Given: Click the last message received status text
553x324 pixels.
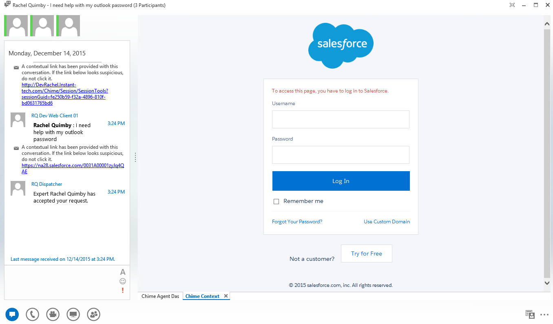Looking at the screenshot, I should 63,259.
